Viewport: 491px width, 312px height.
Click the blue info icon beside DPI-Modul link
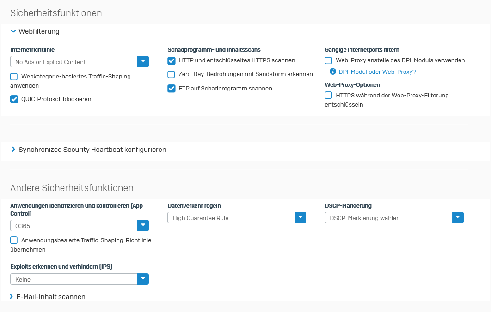click(x=332, y=72)
